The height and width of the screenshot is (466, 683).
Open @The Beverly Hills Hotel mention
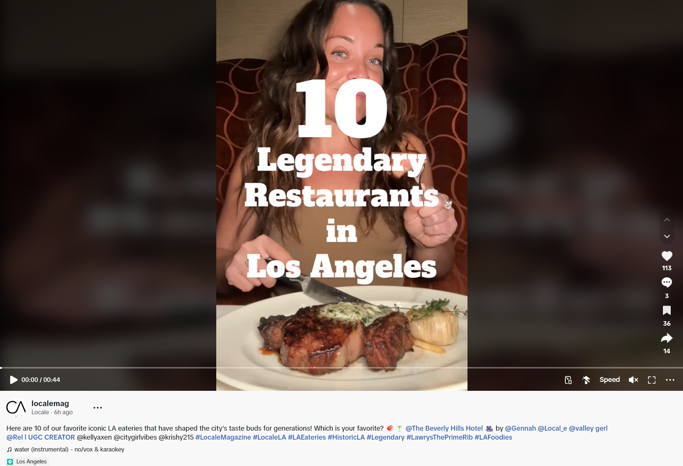(x=444, y=428)
